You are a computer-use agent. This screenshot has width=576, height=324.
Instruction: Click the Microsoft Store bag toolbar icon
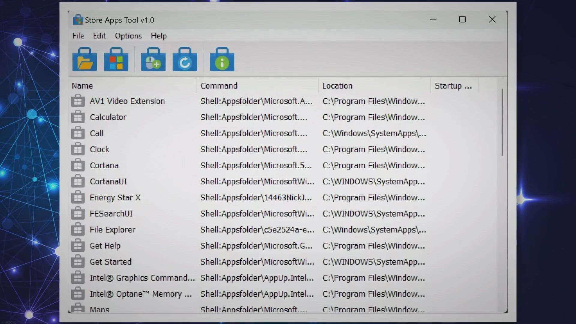tap(116, 59)
